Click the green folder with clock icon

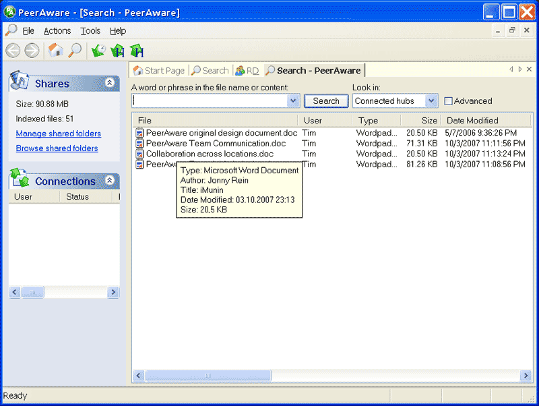coord(98,51)
